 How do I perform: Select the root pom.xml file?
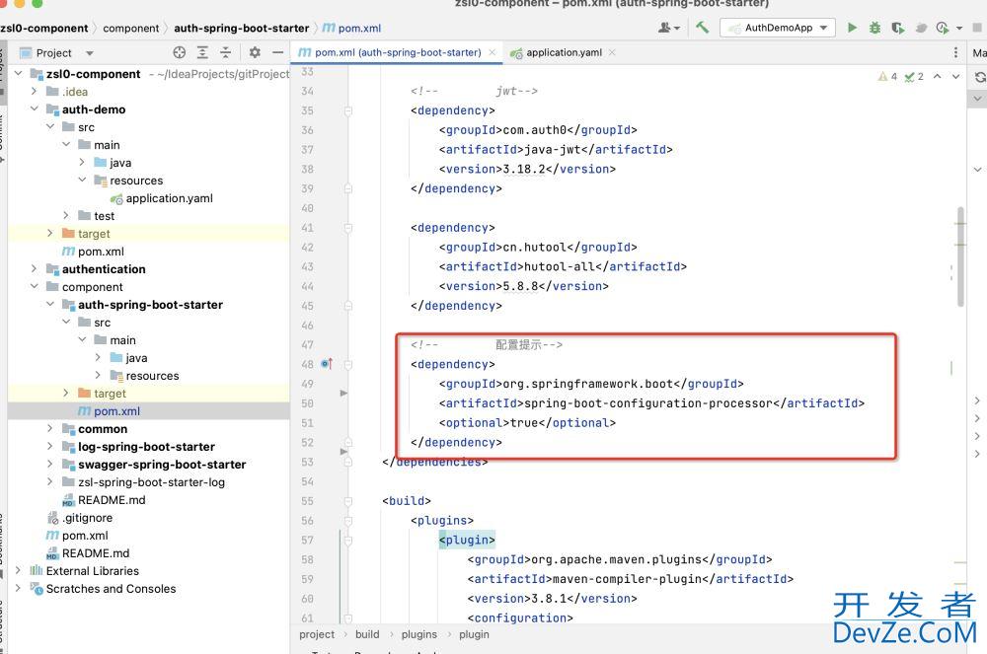click(x=77, y=536)
